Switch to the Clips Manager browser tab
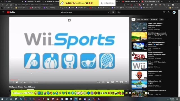Screen dimensions: 180x101 tap(34, 1)
